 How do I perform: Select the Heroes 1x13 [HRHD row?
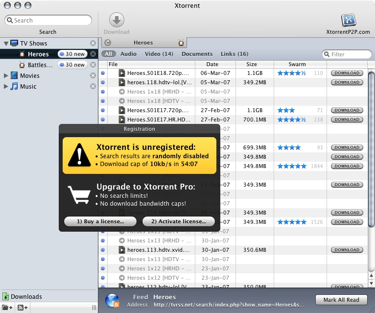[x=233, y=241]
